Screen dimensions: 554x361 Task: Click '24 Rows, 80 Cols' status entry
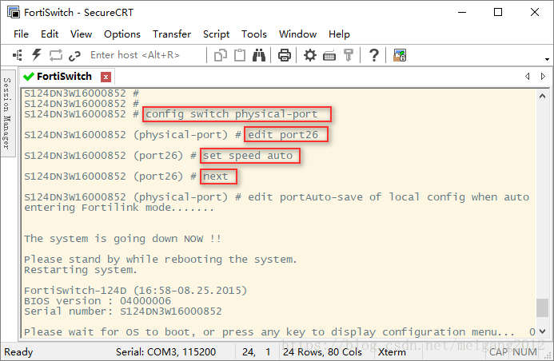[322, 352]
